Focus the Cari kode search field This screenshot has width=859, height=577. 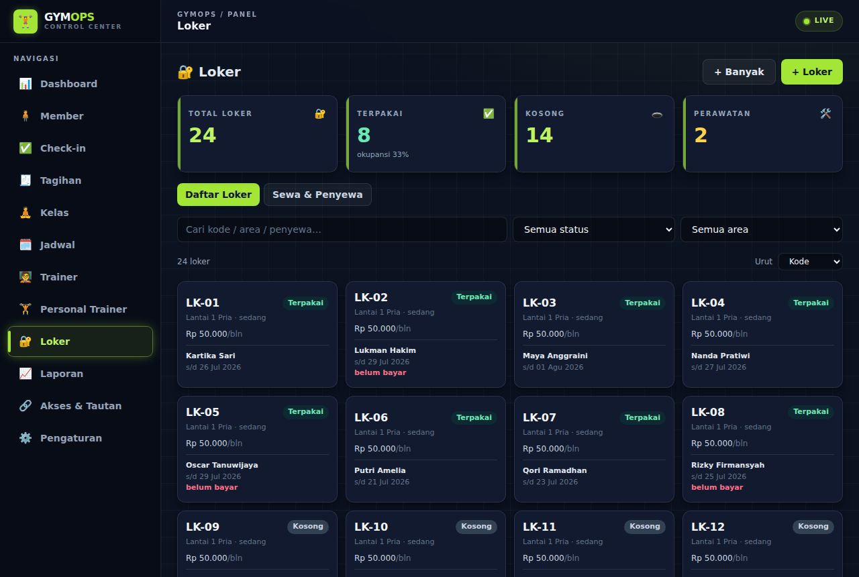point(342,229)
